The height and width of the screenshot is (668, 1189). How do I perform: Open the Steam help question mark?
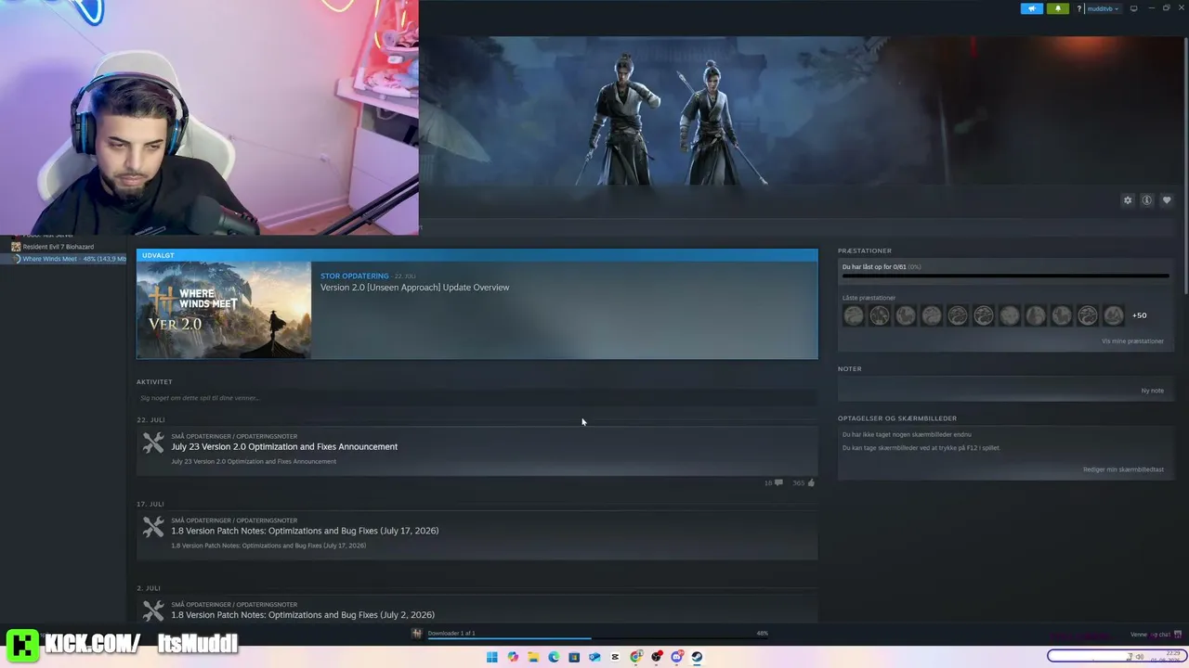(1078, 8)
